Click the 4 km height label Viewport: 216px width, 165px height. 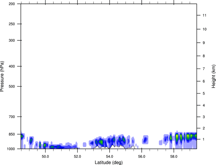204,105
